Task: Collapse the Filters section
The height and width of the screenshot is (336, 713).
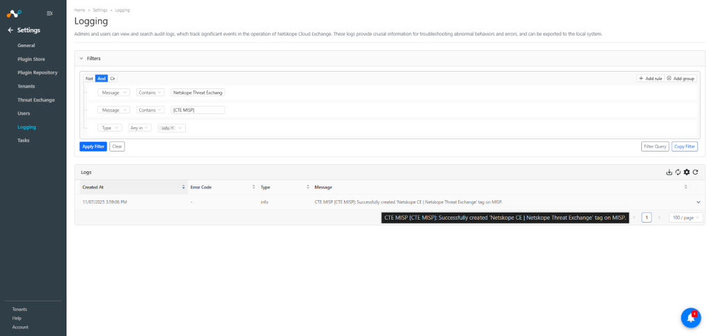Action: 81,58
